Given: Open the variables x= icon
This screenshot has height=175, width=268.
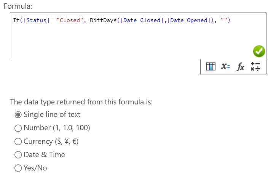Looking at the screenshot, I should point(225,66).
